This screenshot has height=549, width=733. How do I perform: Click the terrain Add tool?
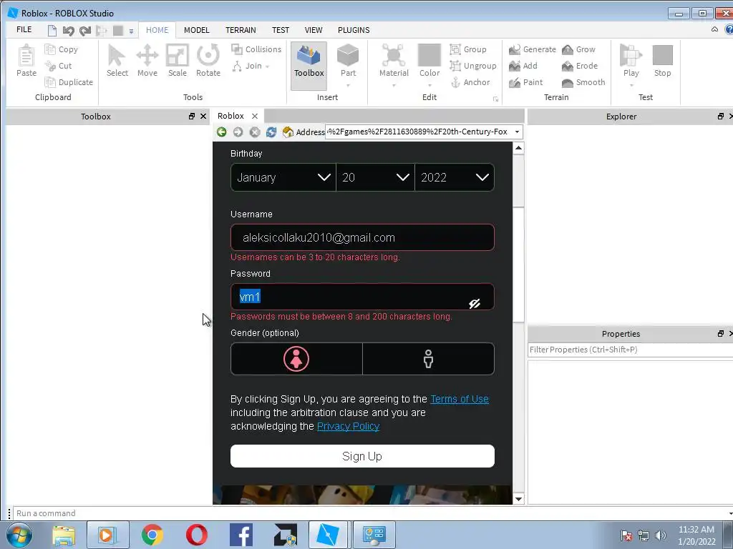click(x=523, y=66)
